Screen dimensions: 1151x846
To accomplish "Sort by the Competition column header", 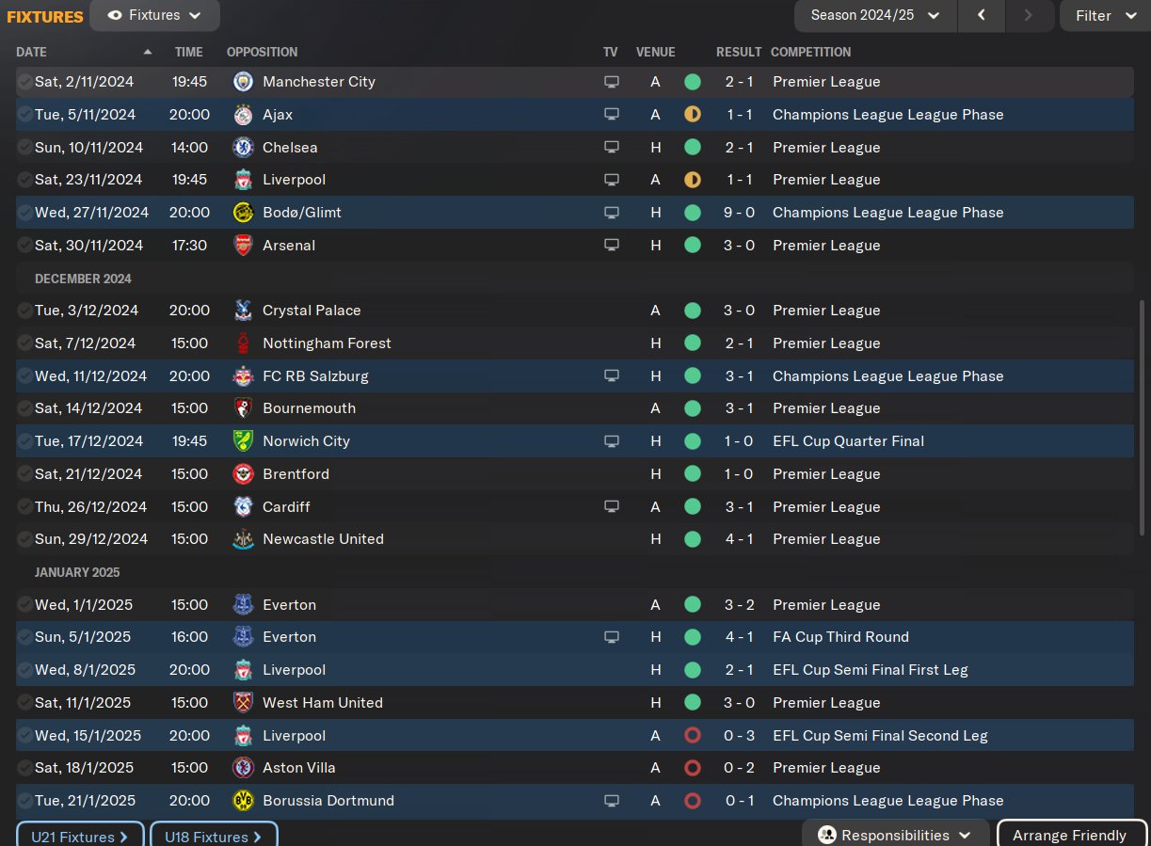I will coord(810,52).
